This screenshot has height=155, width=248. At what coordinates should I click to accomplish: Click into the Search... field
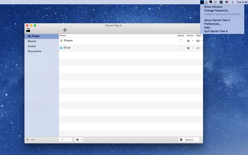pos(189,140)
